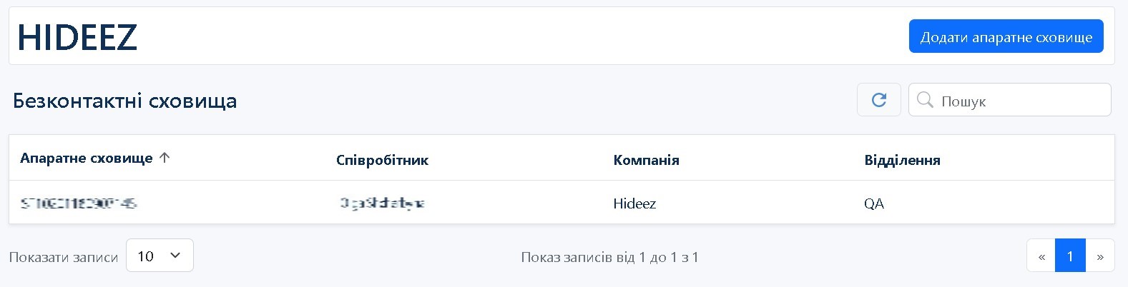Select the blurred hardware vault serial cell
This screenshot has height=287, width=1128.
[x=79, y=203]
